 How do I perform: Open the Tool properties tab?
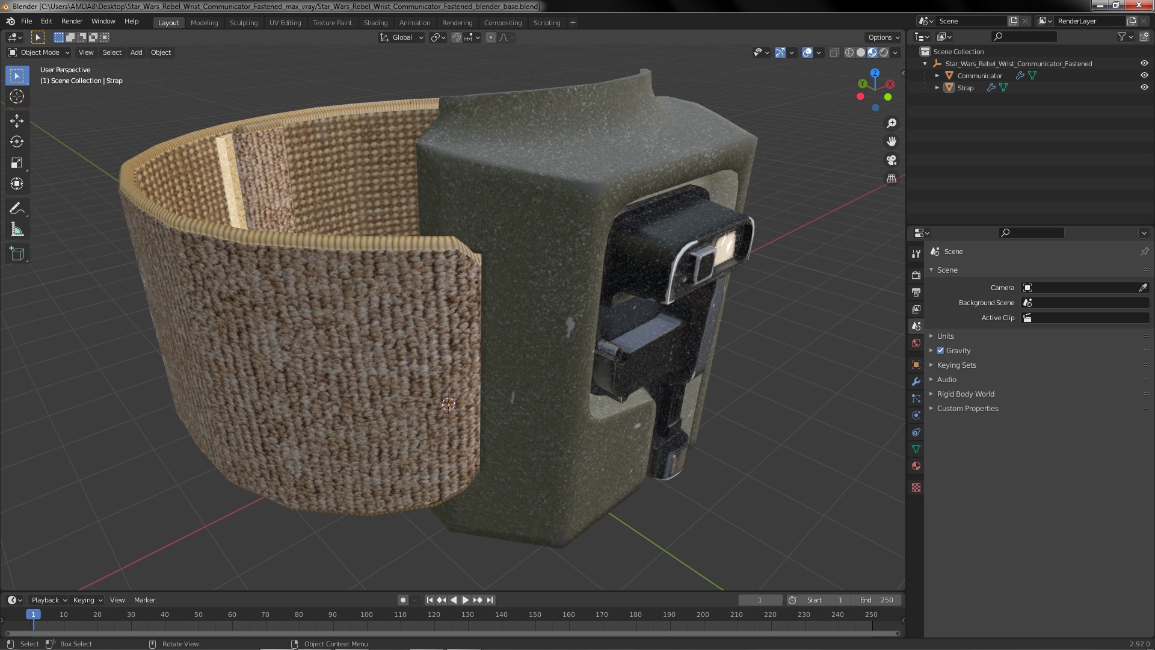[916, 254]
